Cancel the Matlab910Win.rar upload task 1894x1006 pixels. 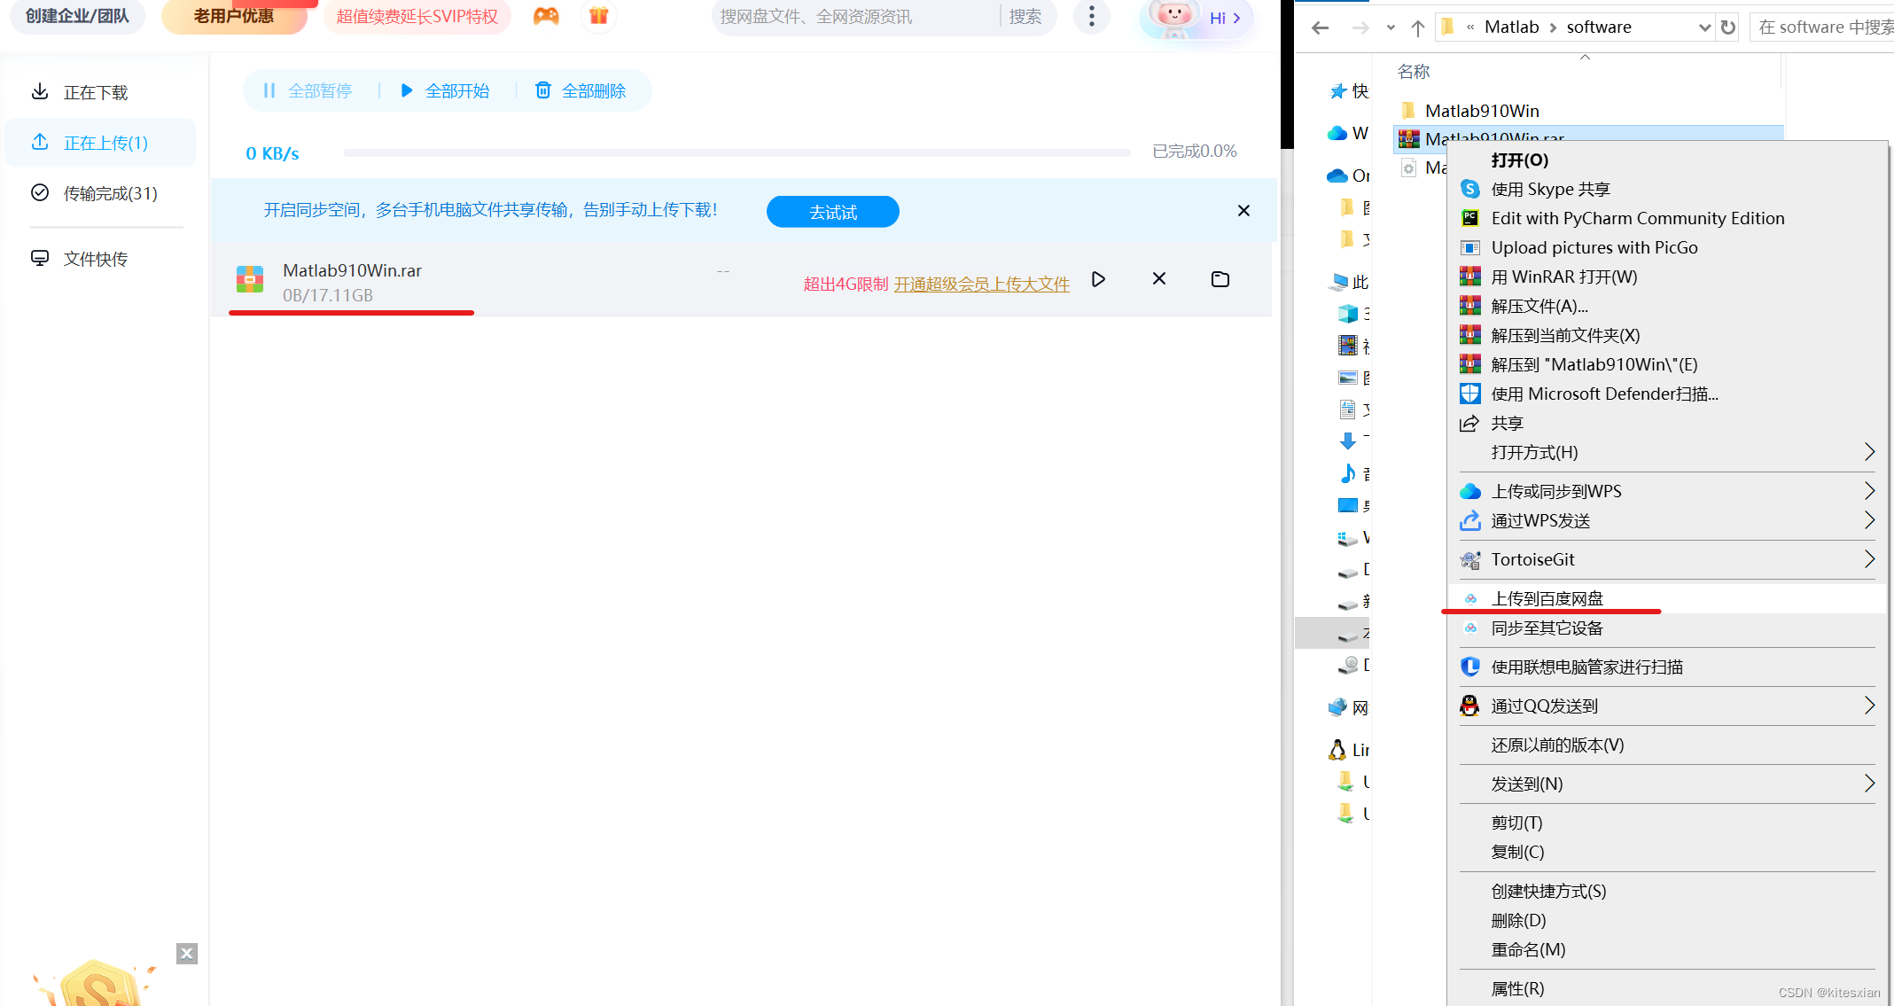tap(1158, 279)
